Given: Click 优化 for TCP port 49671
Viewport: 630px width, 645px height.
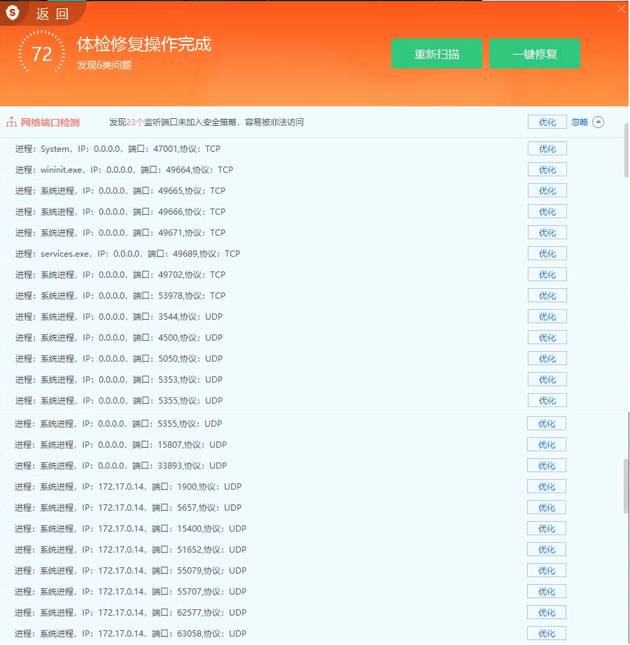Looking at the screenshot, I should coord(547,233).
